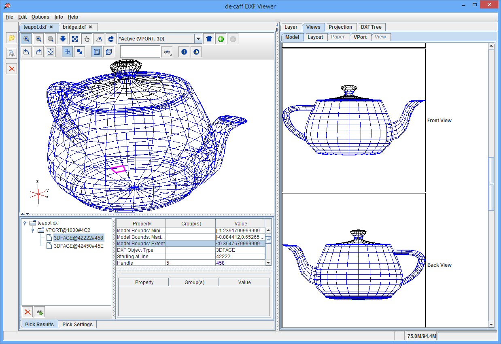This screenshot has width=501, height=344.
Task: Click the zoom out magnifier icon
Action: click(x=38, y=39)
